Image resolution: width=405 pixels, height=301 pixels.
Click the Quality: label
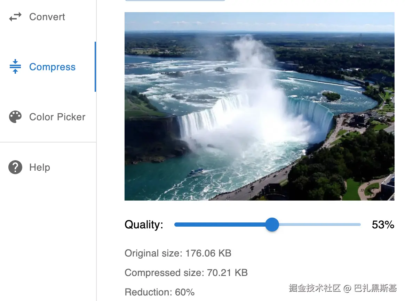(x=144, y=225)
